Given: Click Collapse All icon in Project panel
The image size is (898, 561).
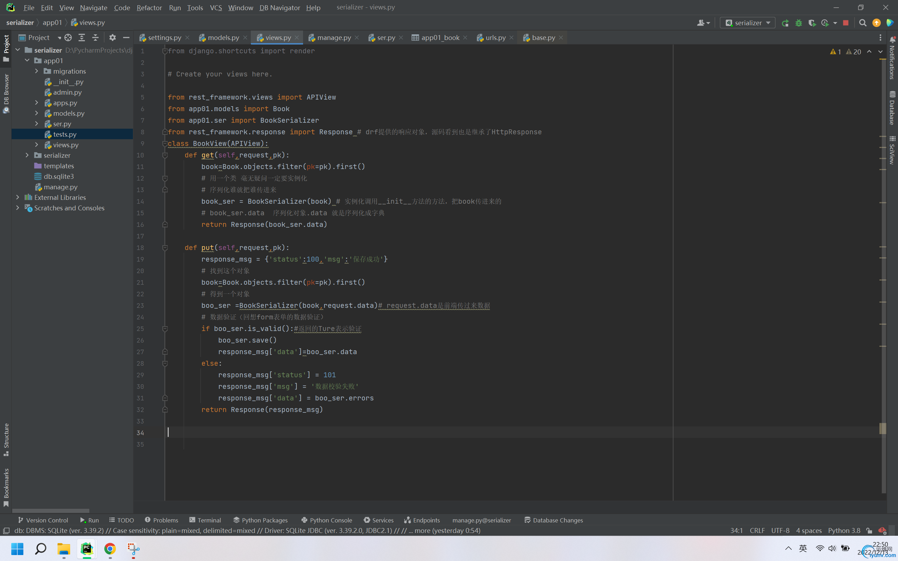Looking at the screenshot, I should coord(95,38).
